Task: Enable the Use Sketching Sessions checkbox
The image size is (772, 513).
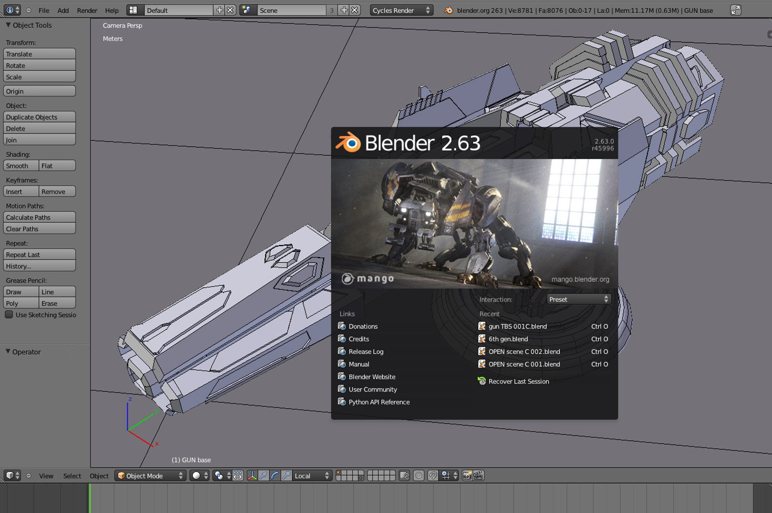Action: (9, 314)
